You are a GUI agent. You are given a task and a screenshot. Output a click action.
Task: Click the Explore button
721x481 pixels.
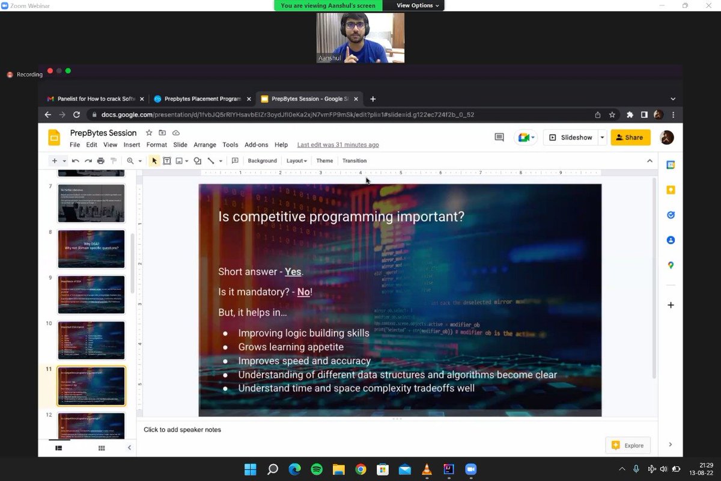628,446
